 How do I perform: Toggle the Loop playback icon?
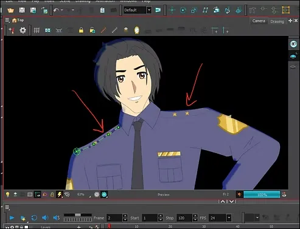(x=34, y=218)
